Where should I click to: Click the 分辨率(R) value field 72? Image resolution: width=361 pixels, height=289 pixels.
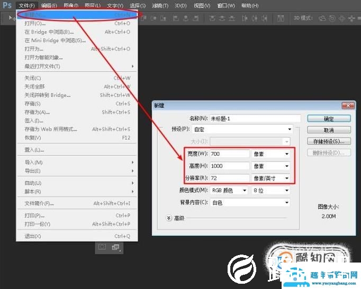click(x=230, y=178)
